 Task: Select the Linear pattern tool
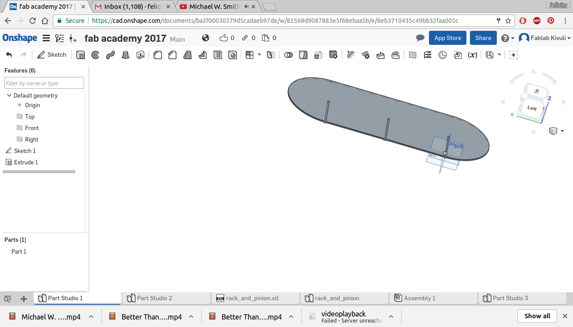[250, 55]
